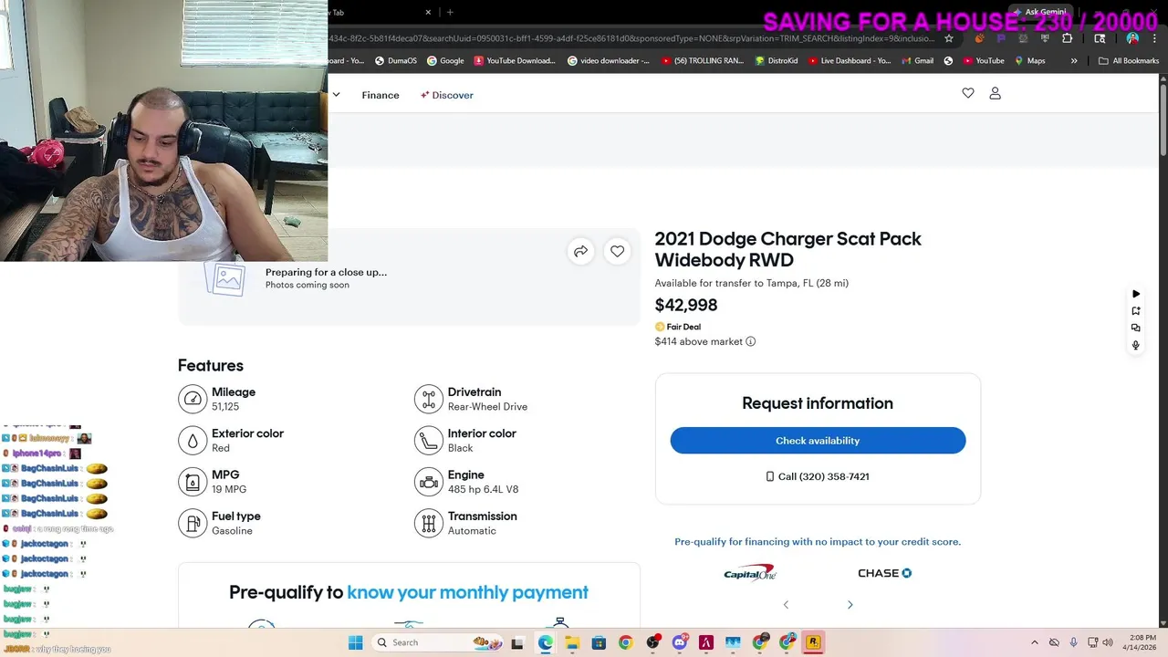Image resolution: width=1168 pixels, height=657 pixels.
Task: Open Microsoft Edge from the taskbar
Action: click(x=545, y=642)
